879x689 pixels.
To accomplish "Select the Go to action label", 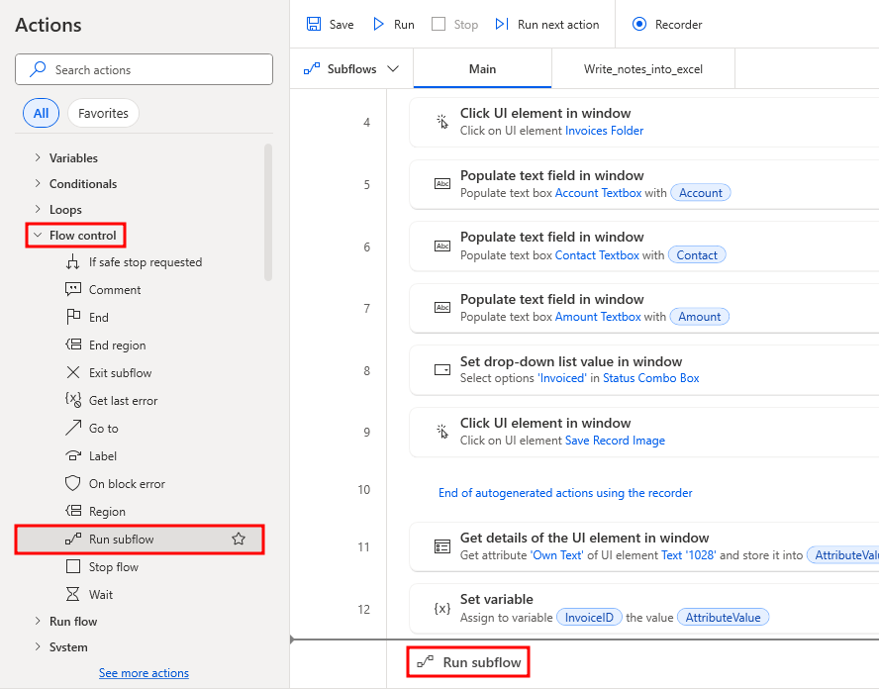I will (x=104, y=429).
